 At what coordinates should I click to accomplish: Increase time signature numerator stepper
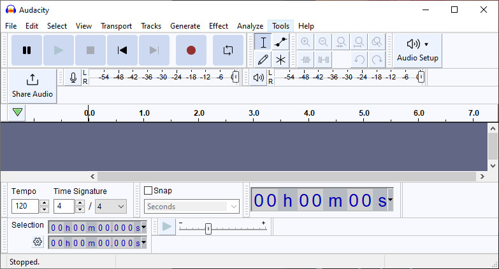pyautogui.click(x=80, y=203)
